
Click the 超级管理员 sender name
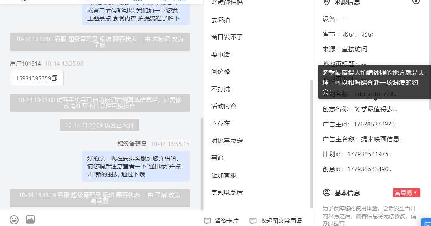pyautogui.click(x=132, y=144)
